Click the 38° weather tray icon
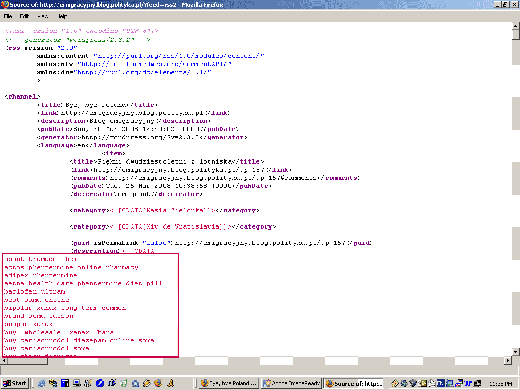Viewport: 520px width, 390px height. [468, 383]
